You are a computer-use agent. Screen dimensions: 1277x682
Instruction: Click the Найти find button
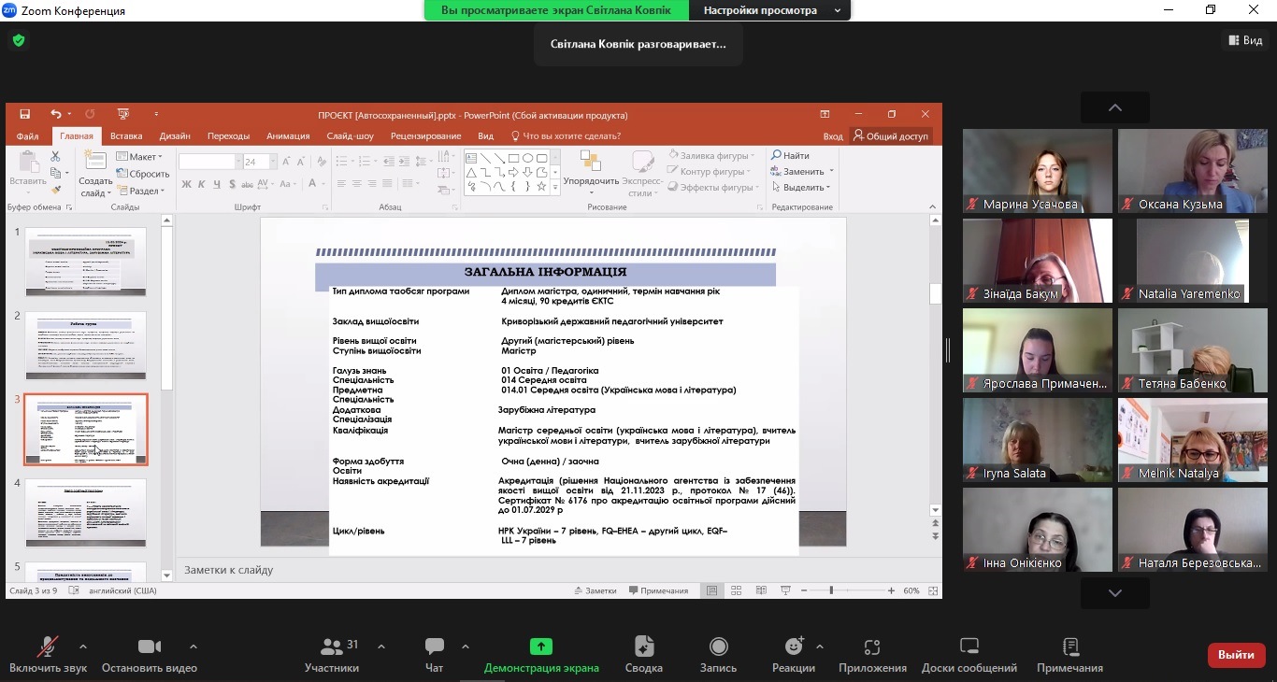(791, 155)
